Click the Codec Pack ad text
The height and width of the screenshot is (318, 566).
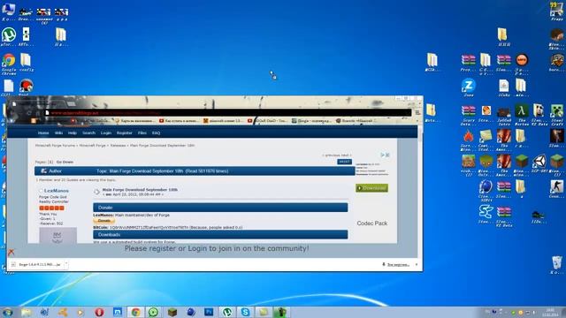(x=371, y=223)
